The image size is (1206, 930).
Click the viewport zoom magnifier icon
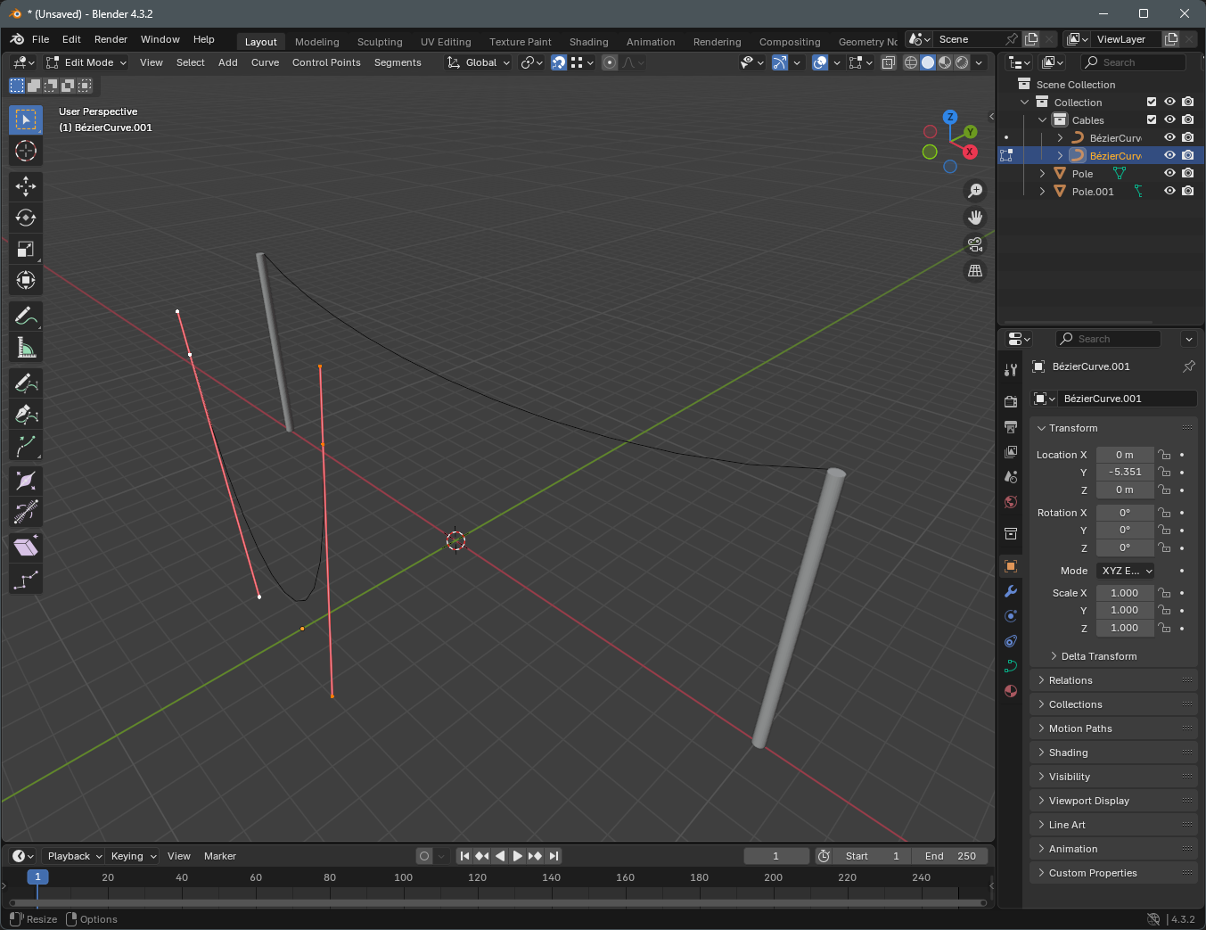[975, 191]
